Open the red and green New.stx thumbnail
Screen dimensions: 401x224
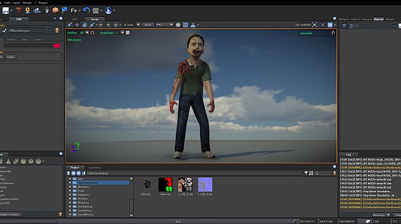[x=166, y=184]
